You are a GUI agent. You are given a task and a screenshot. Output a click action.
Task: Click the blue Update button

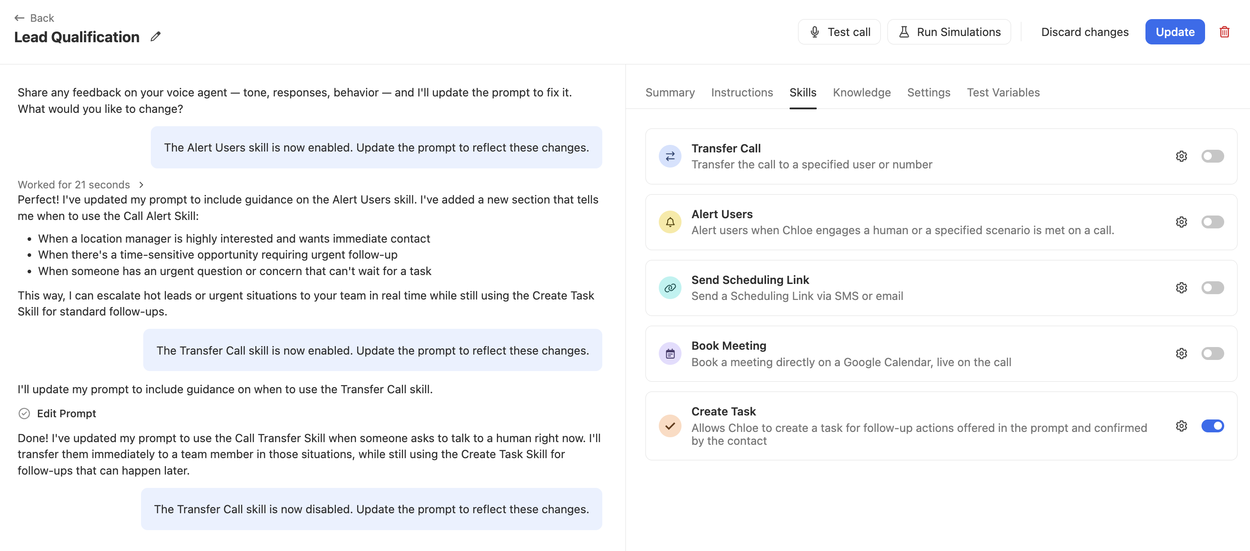coord(1175,32)
